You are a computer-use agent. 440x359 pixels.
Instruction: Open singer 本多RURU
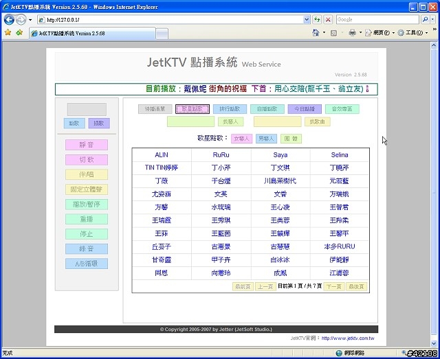tap(340, 246)
